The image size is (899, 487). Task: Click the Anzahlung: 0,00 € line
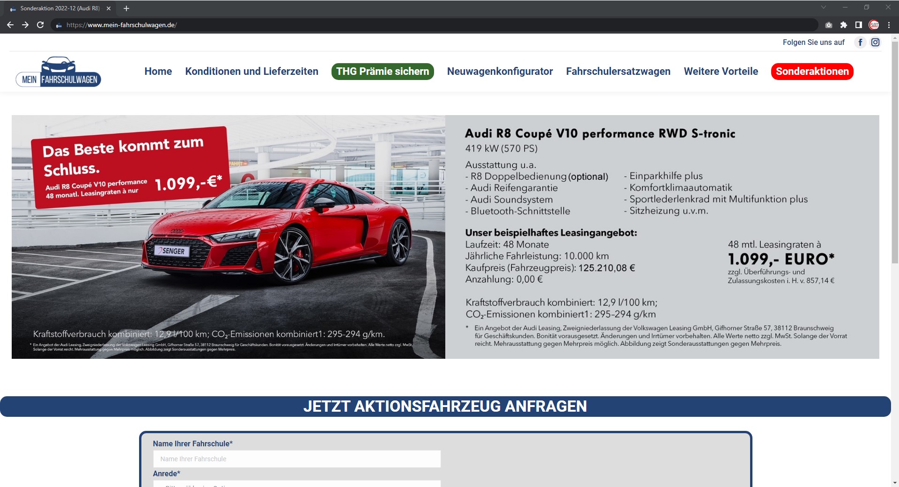(504, 280)
